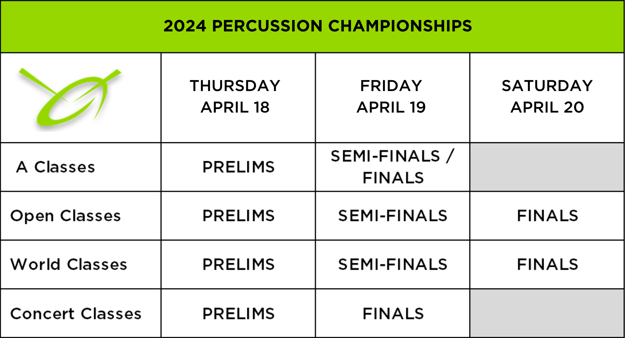Image resolution: width=625 pixels, height=338 pixels.
Task: Click the gray Saturday cell for Concert Classes
Action: pos(547,313)
